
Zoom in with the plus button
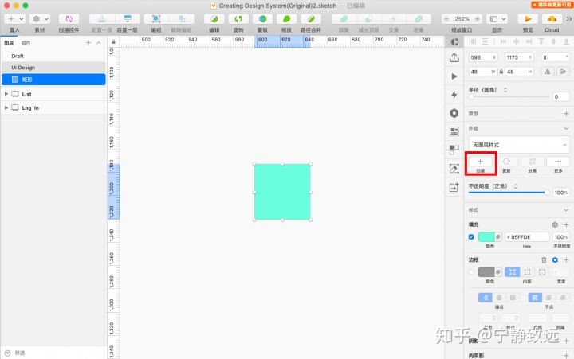tap(478, 19)
